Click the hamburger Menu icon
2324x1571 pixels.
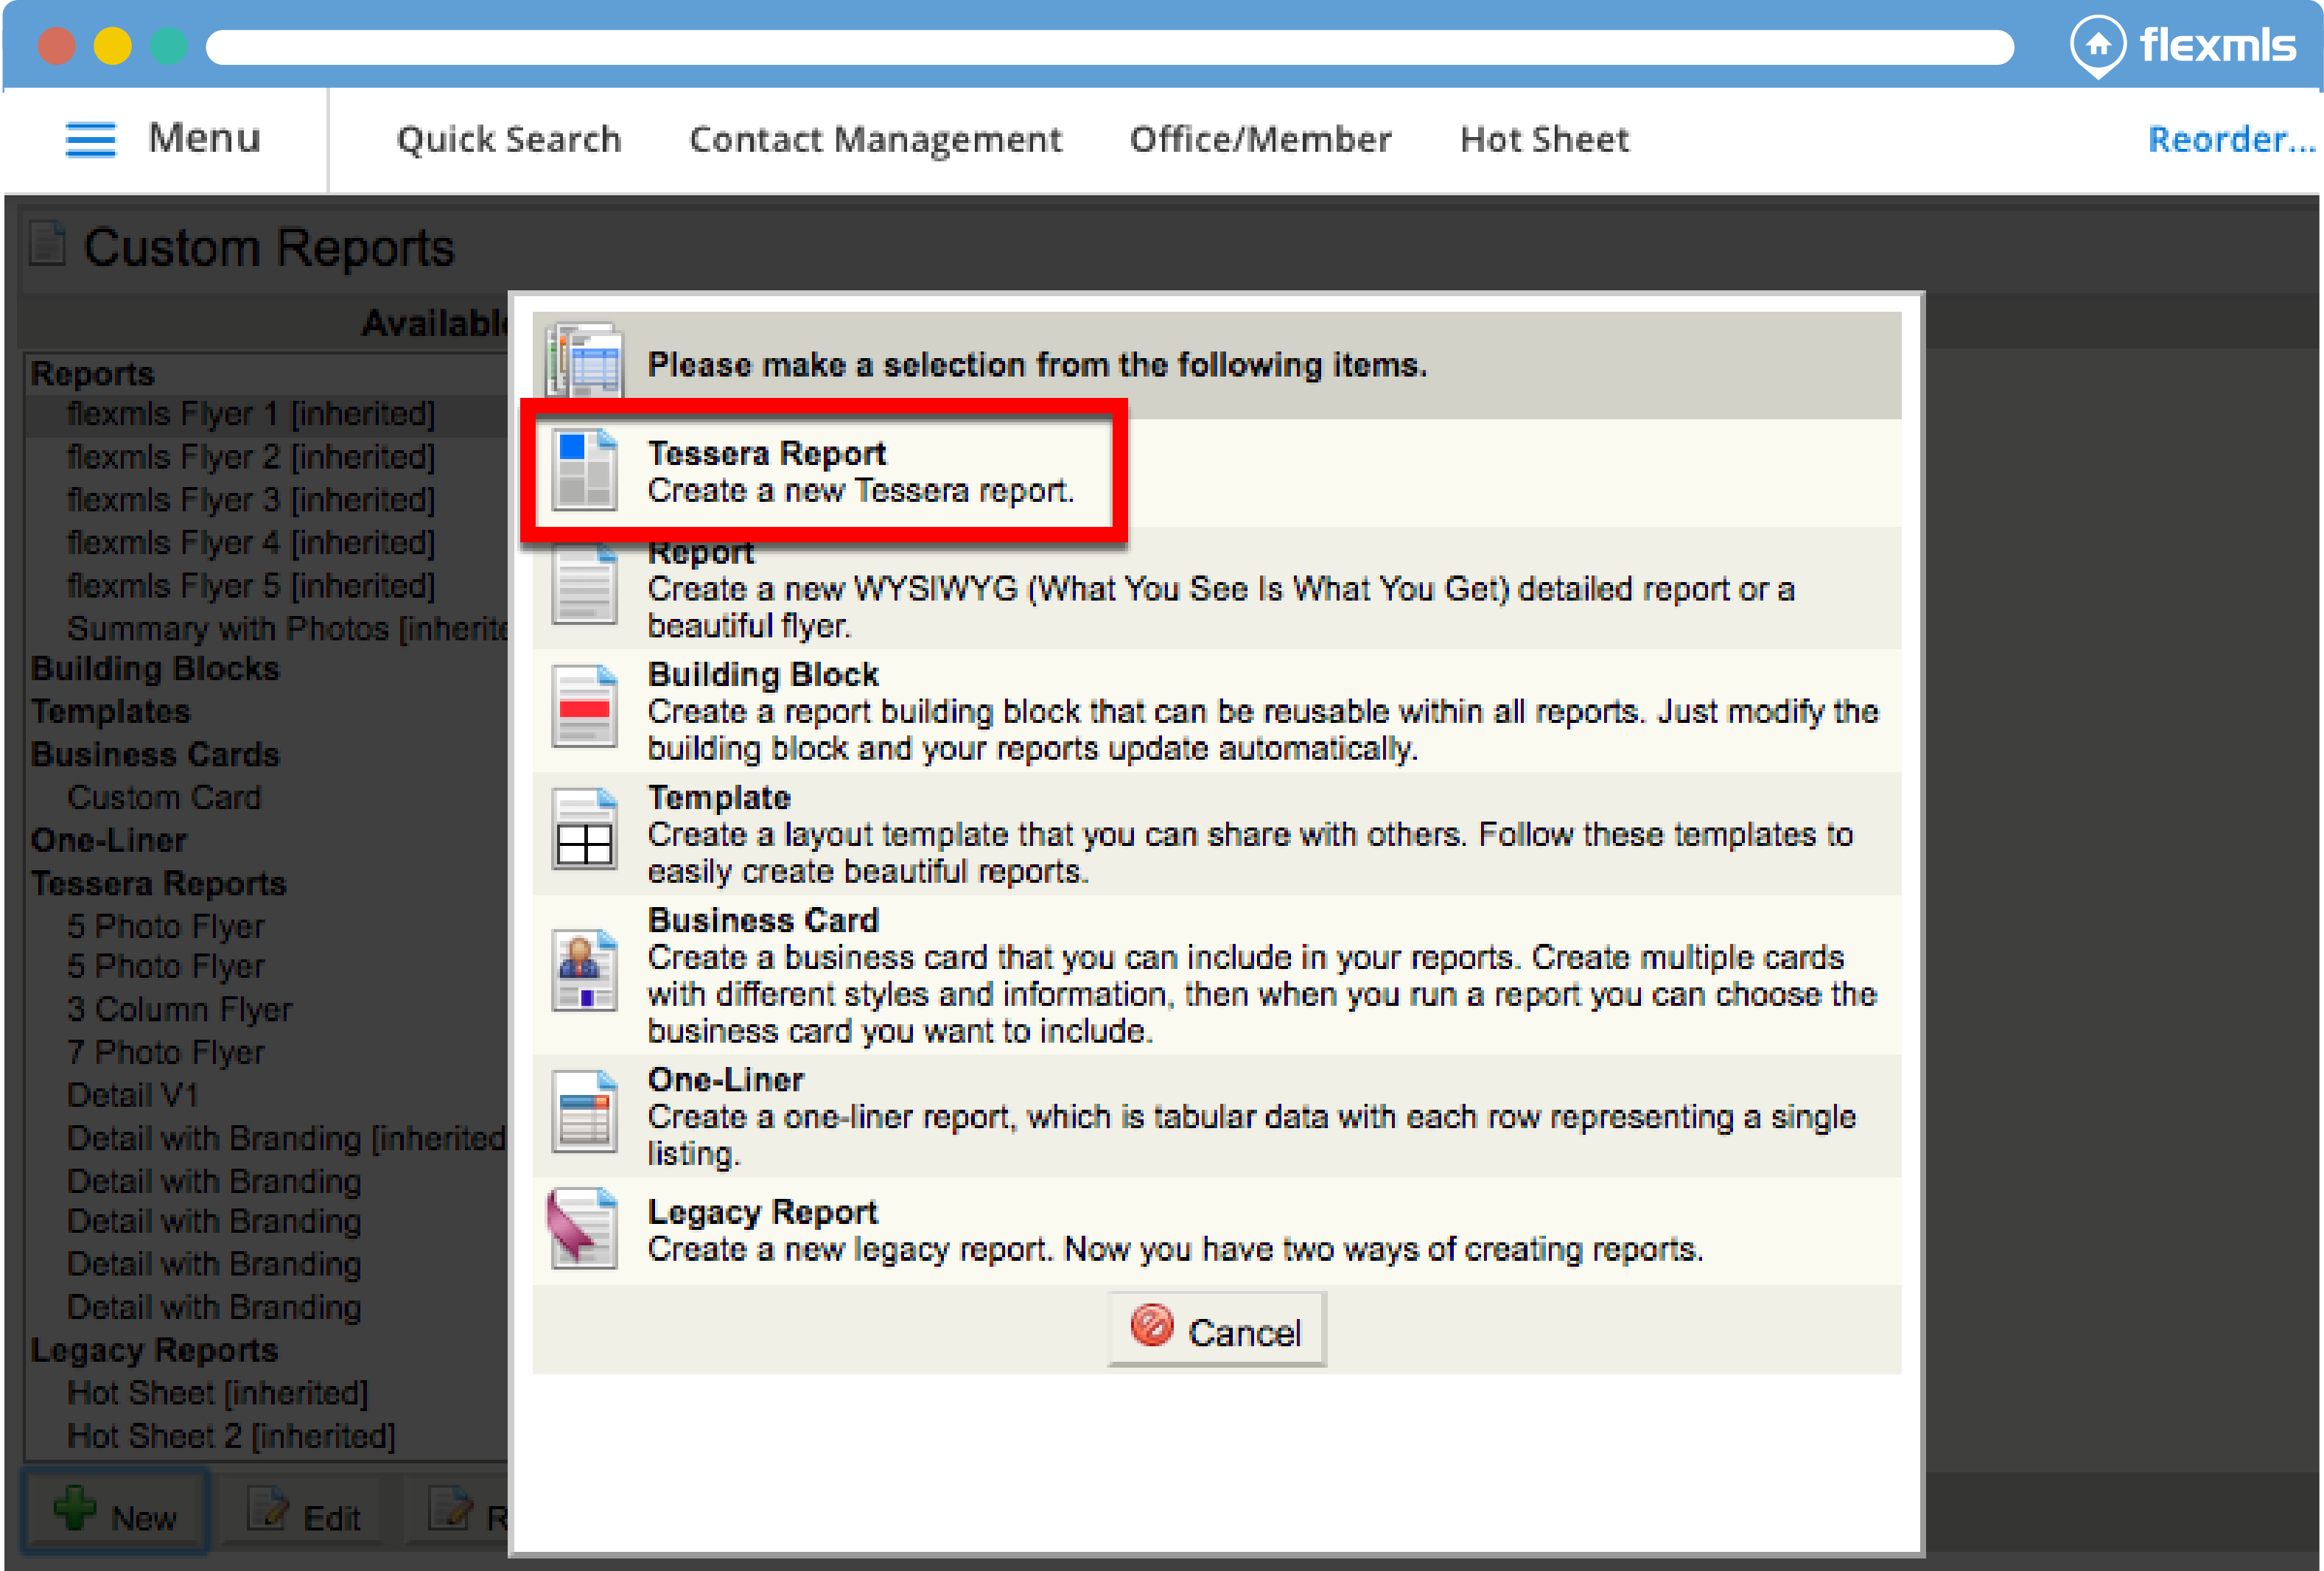[90, 139]
